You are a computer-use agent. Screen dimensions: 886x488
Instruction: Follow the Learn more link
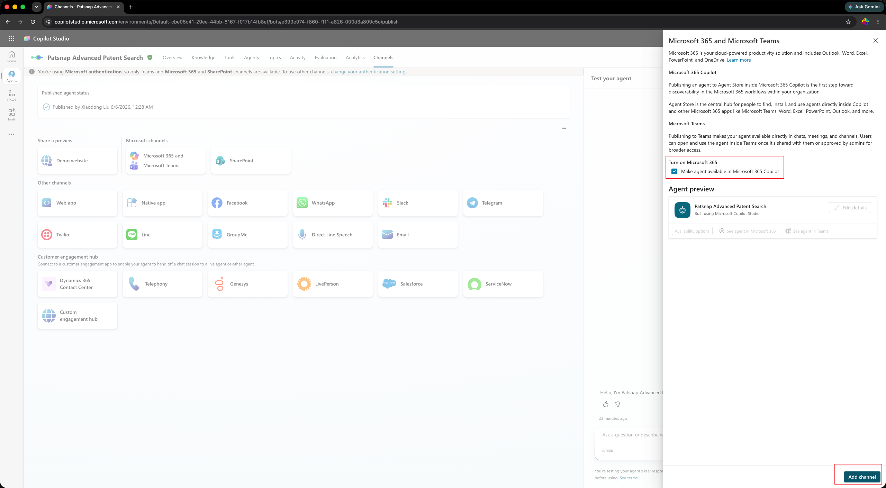(739, 60)
